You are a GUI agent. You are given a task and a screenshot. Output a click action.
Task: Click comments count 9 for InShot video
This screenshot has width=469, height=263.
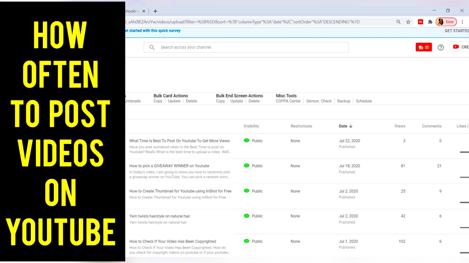(x=440, y=191)
